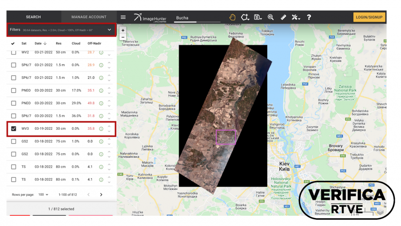Viewport: 401px width, 226px height.
Task: Switch to MANAGE ACCOUNT tab
Action: (x=89, y=17)
